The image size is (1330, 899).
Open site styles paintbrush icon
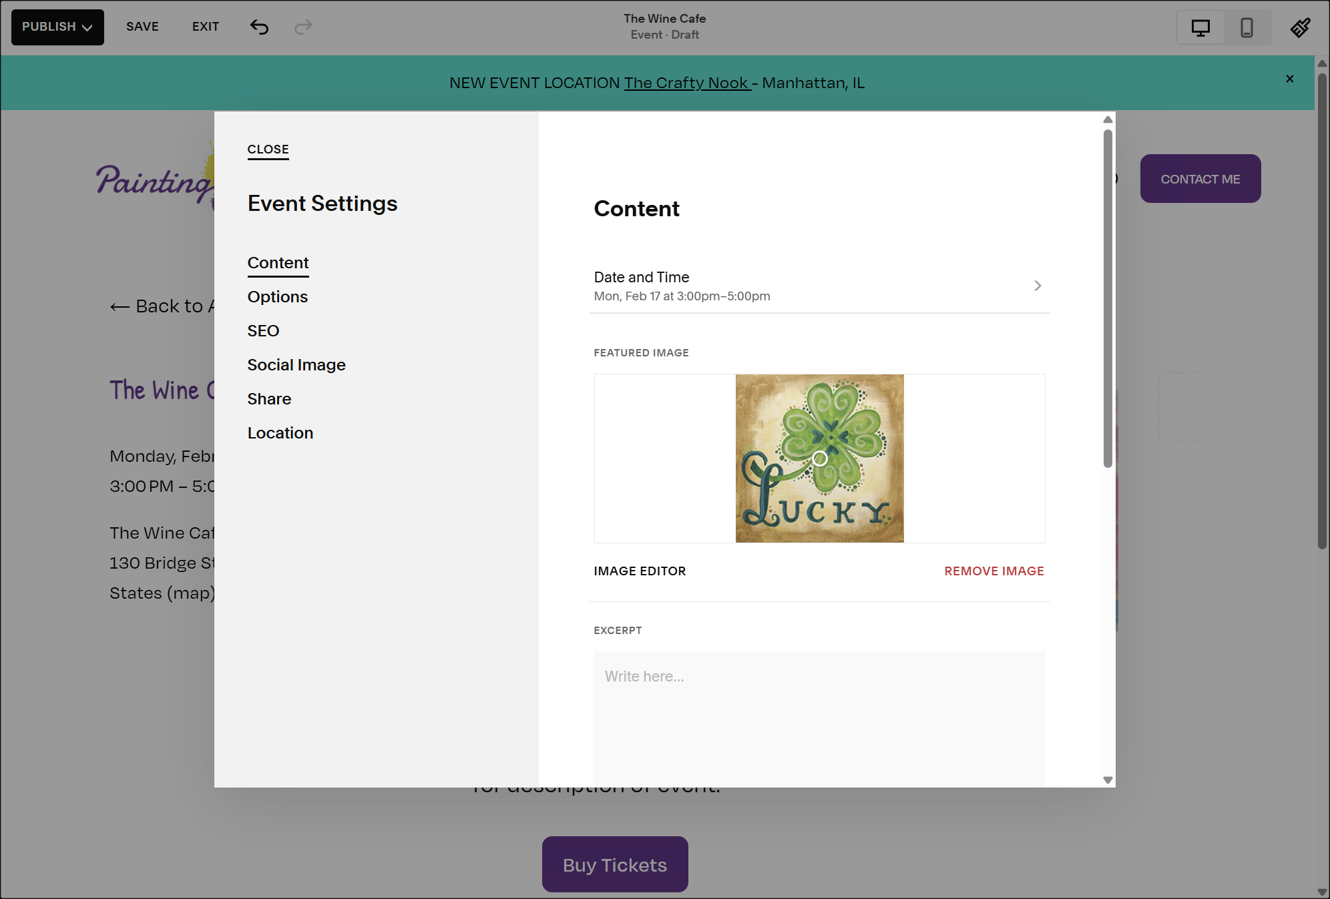pos(1300,27)
